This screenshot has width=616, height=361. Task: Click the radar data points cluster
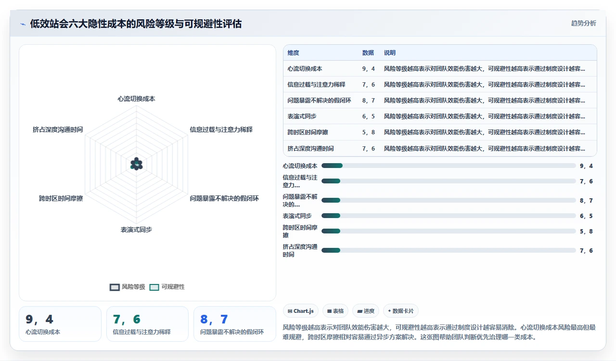(136, 164)
